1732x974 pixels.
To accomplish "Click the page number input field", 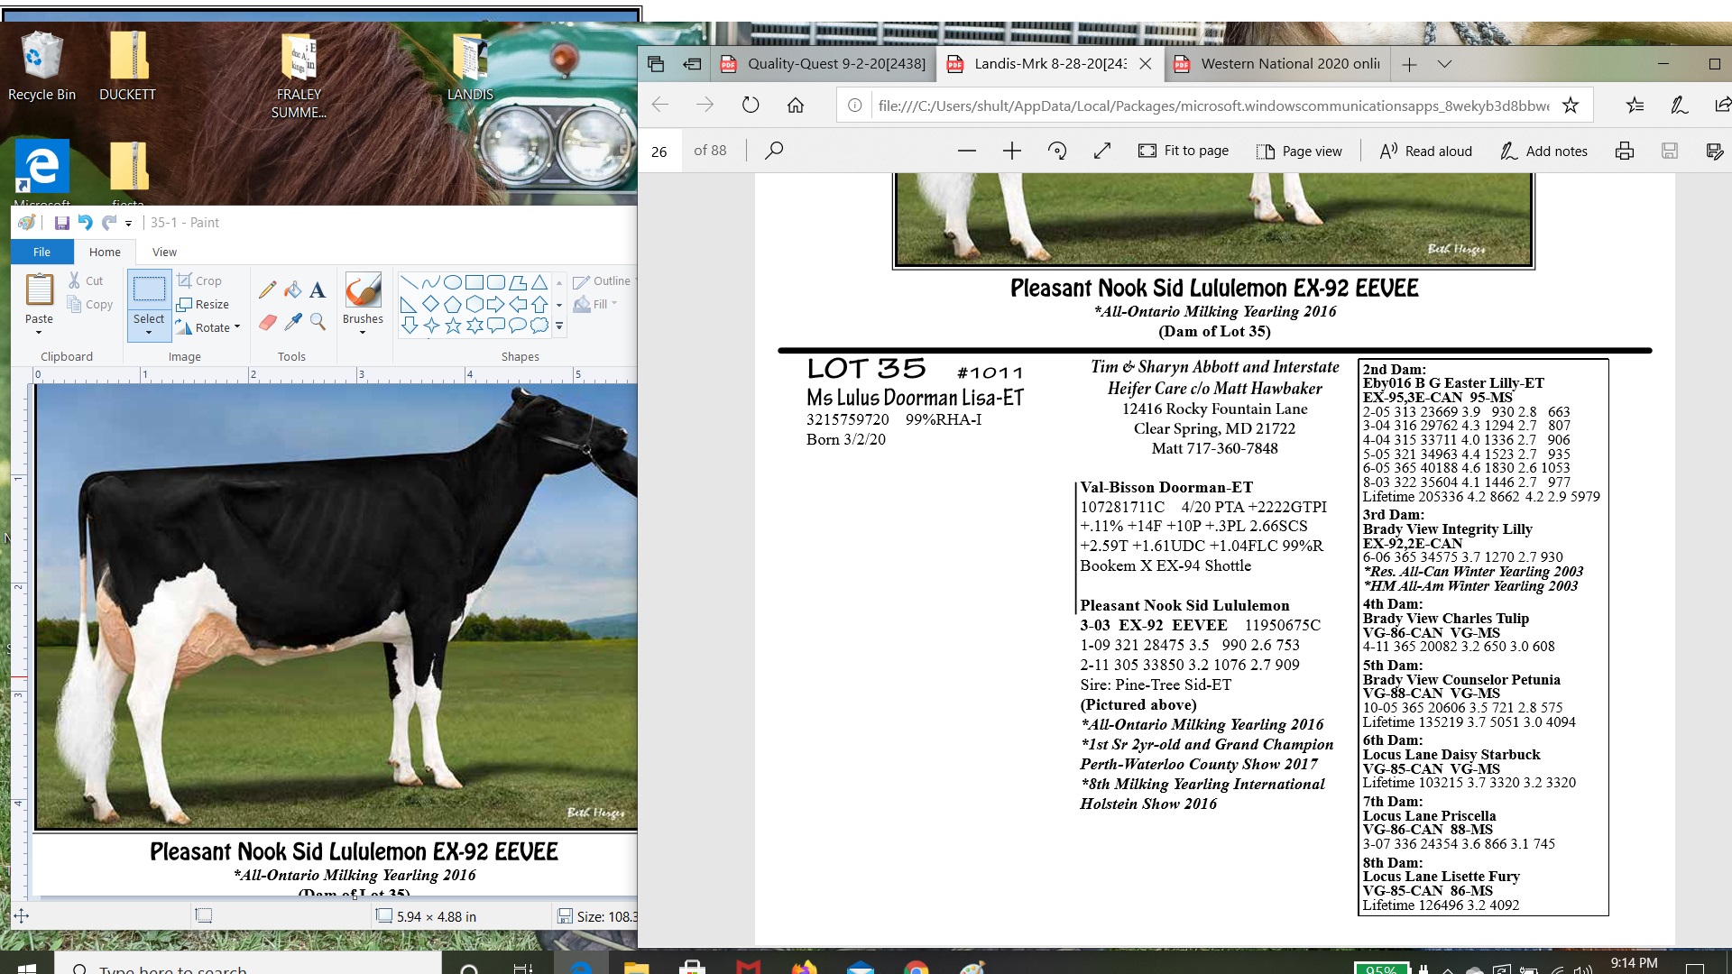I will (659, 151).
